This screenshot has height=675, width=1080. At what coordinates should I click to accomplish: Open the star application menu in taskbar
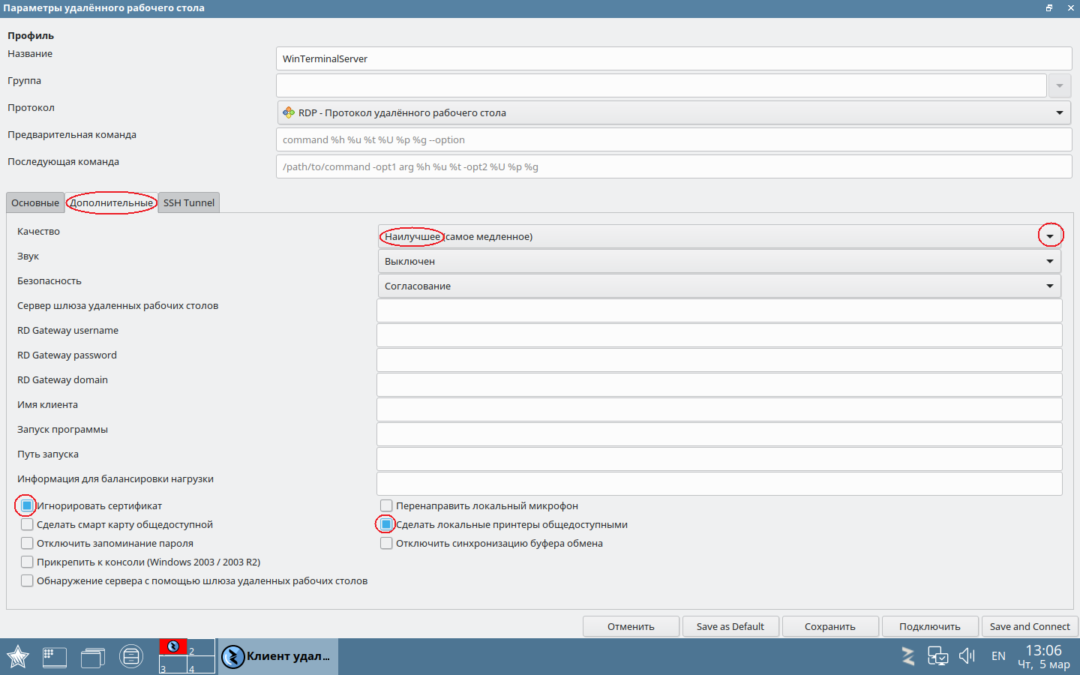17,657
